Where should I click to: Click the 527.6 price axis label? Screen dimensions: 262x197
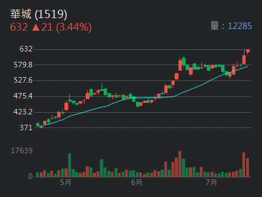pyautogui.click(x=23, y=80)
